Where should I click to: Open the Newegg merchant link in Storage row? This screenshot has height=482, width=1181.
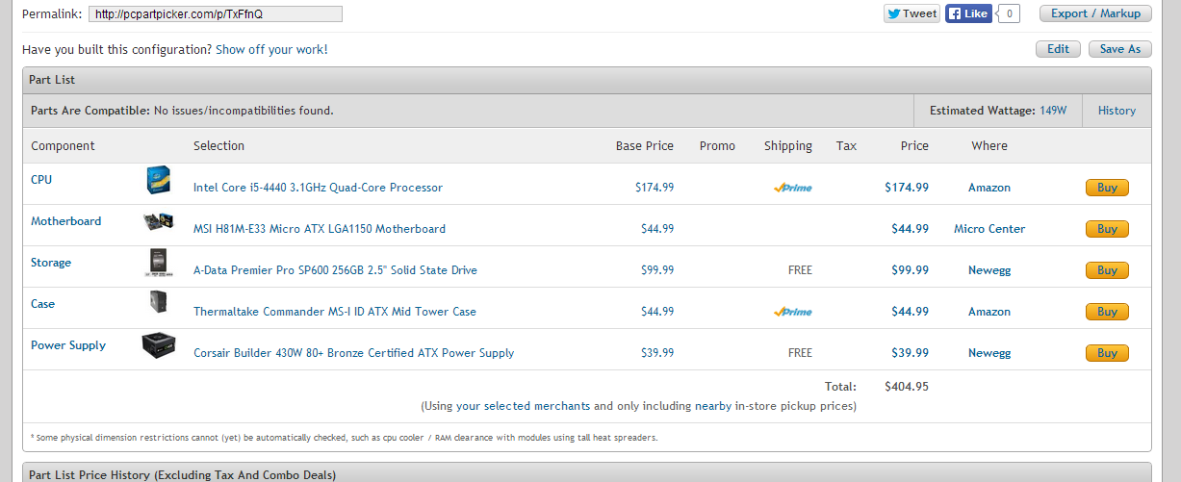coord(989,270)
